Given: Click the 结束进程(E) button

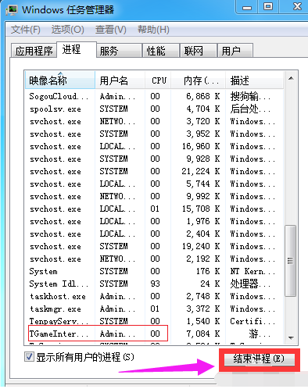Looking at the screenshot, I should coord(259,359).
